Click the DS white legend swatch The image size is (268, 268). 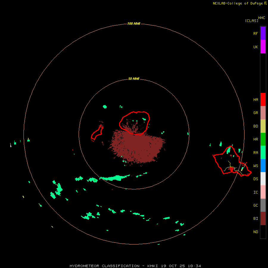click(x=263, y=179)
